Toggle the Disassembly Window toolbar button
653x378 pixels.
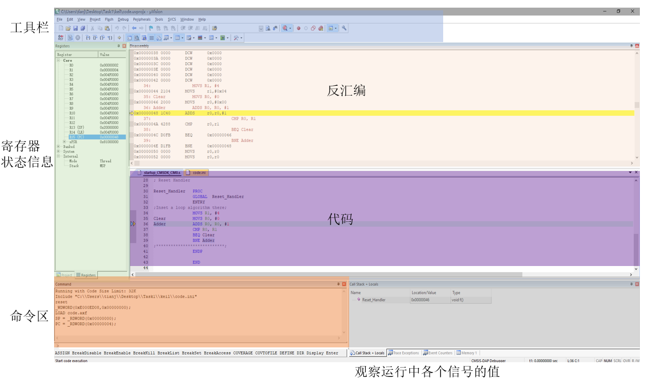(x=137, y=38)
